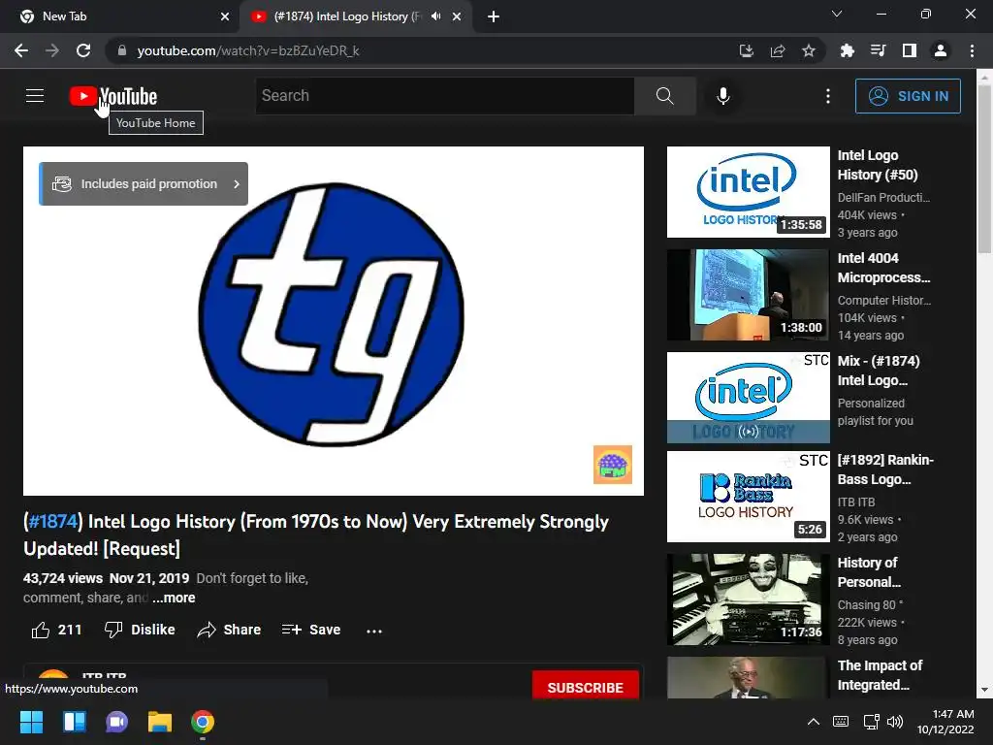Screen dimensions: 993x745
Task: Open the Rankin-Bass Logo History thumbnail
Action: [748, 496]
